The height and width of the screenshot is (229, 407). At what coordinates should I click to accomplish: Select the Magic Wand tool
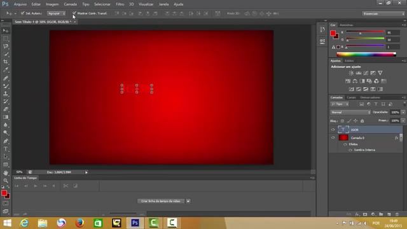pyautogui.click(x=6, y=54)
